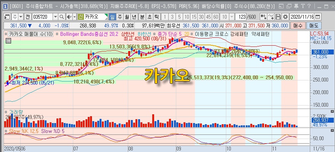Set interval to 5
The height and width of the screenshot is (152, 335).
179,17
